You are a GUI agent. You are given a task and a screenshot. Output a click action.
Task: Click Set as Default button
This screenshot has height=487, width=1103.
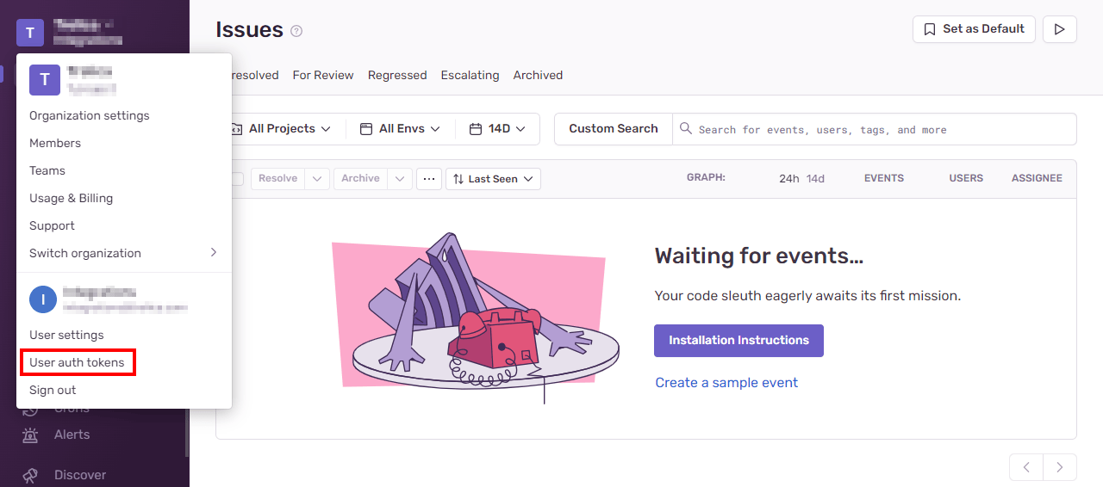(974, 28)
